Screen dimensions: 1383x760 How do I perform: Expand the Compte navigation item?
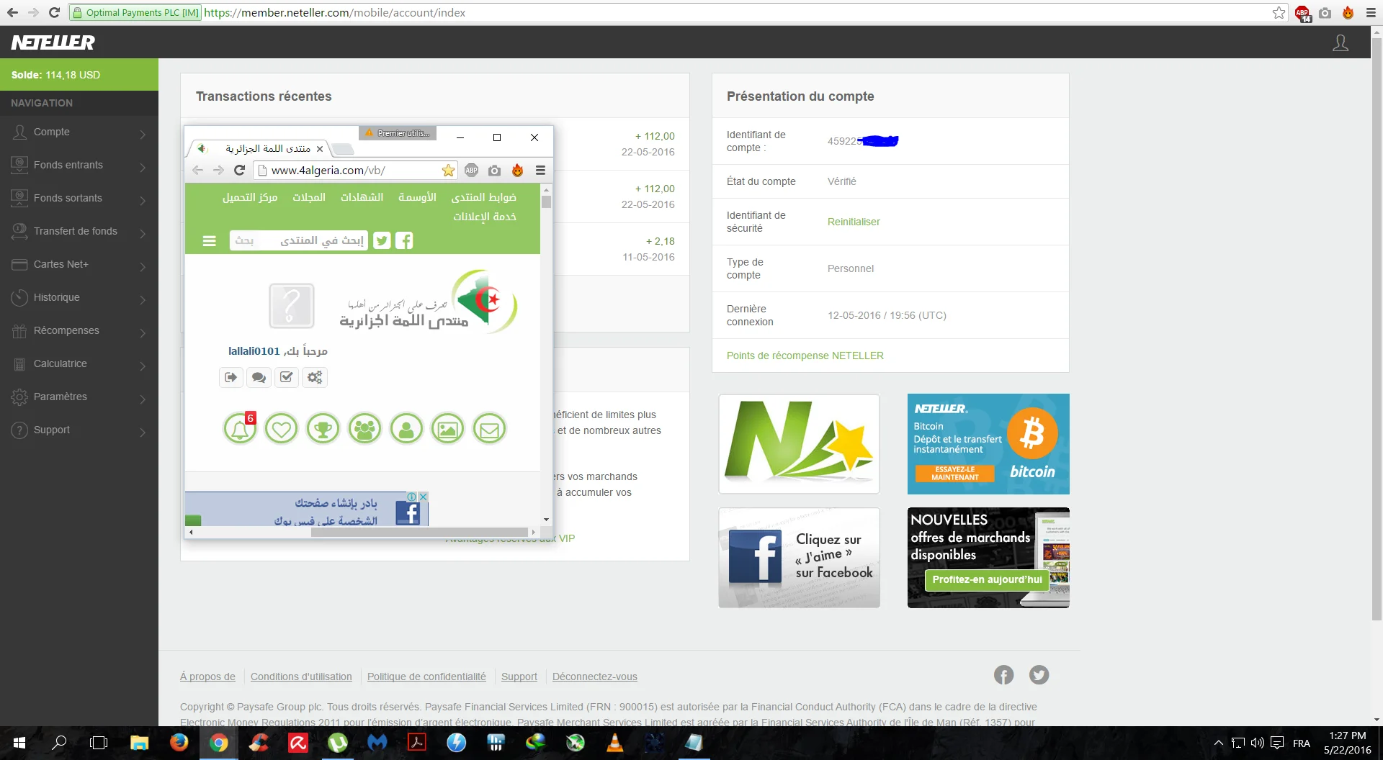(79, 132)
